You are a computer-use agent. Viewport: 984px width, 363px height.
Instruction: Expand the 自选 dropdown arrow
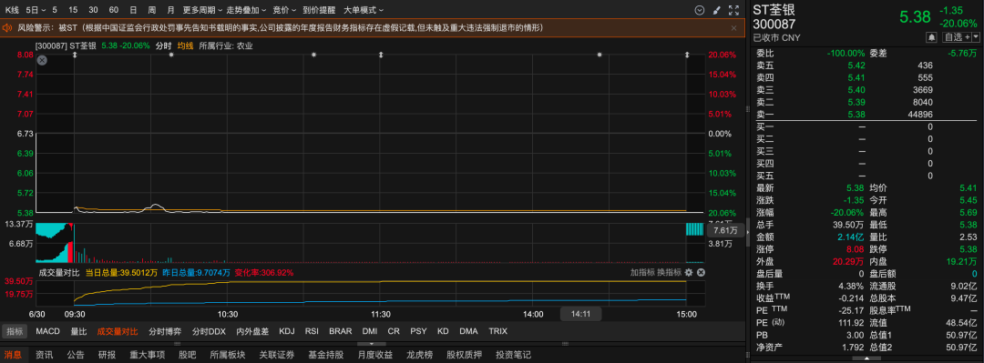coord(976,37)
